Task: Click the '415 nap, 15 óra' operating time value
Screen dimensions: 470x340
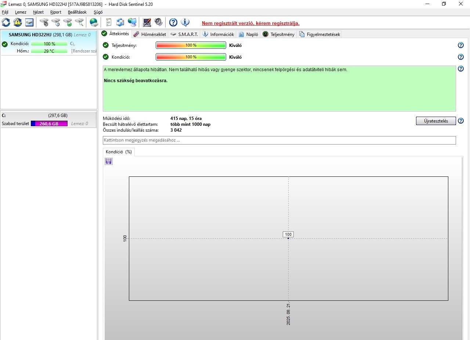Action: (x=186, y=118)
